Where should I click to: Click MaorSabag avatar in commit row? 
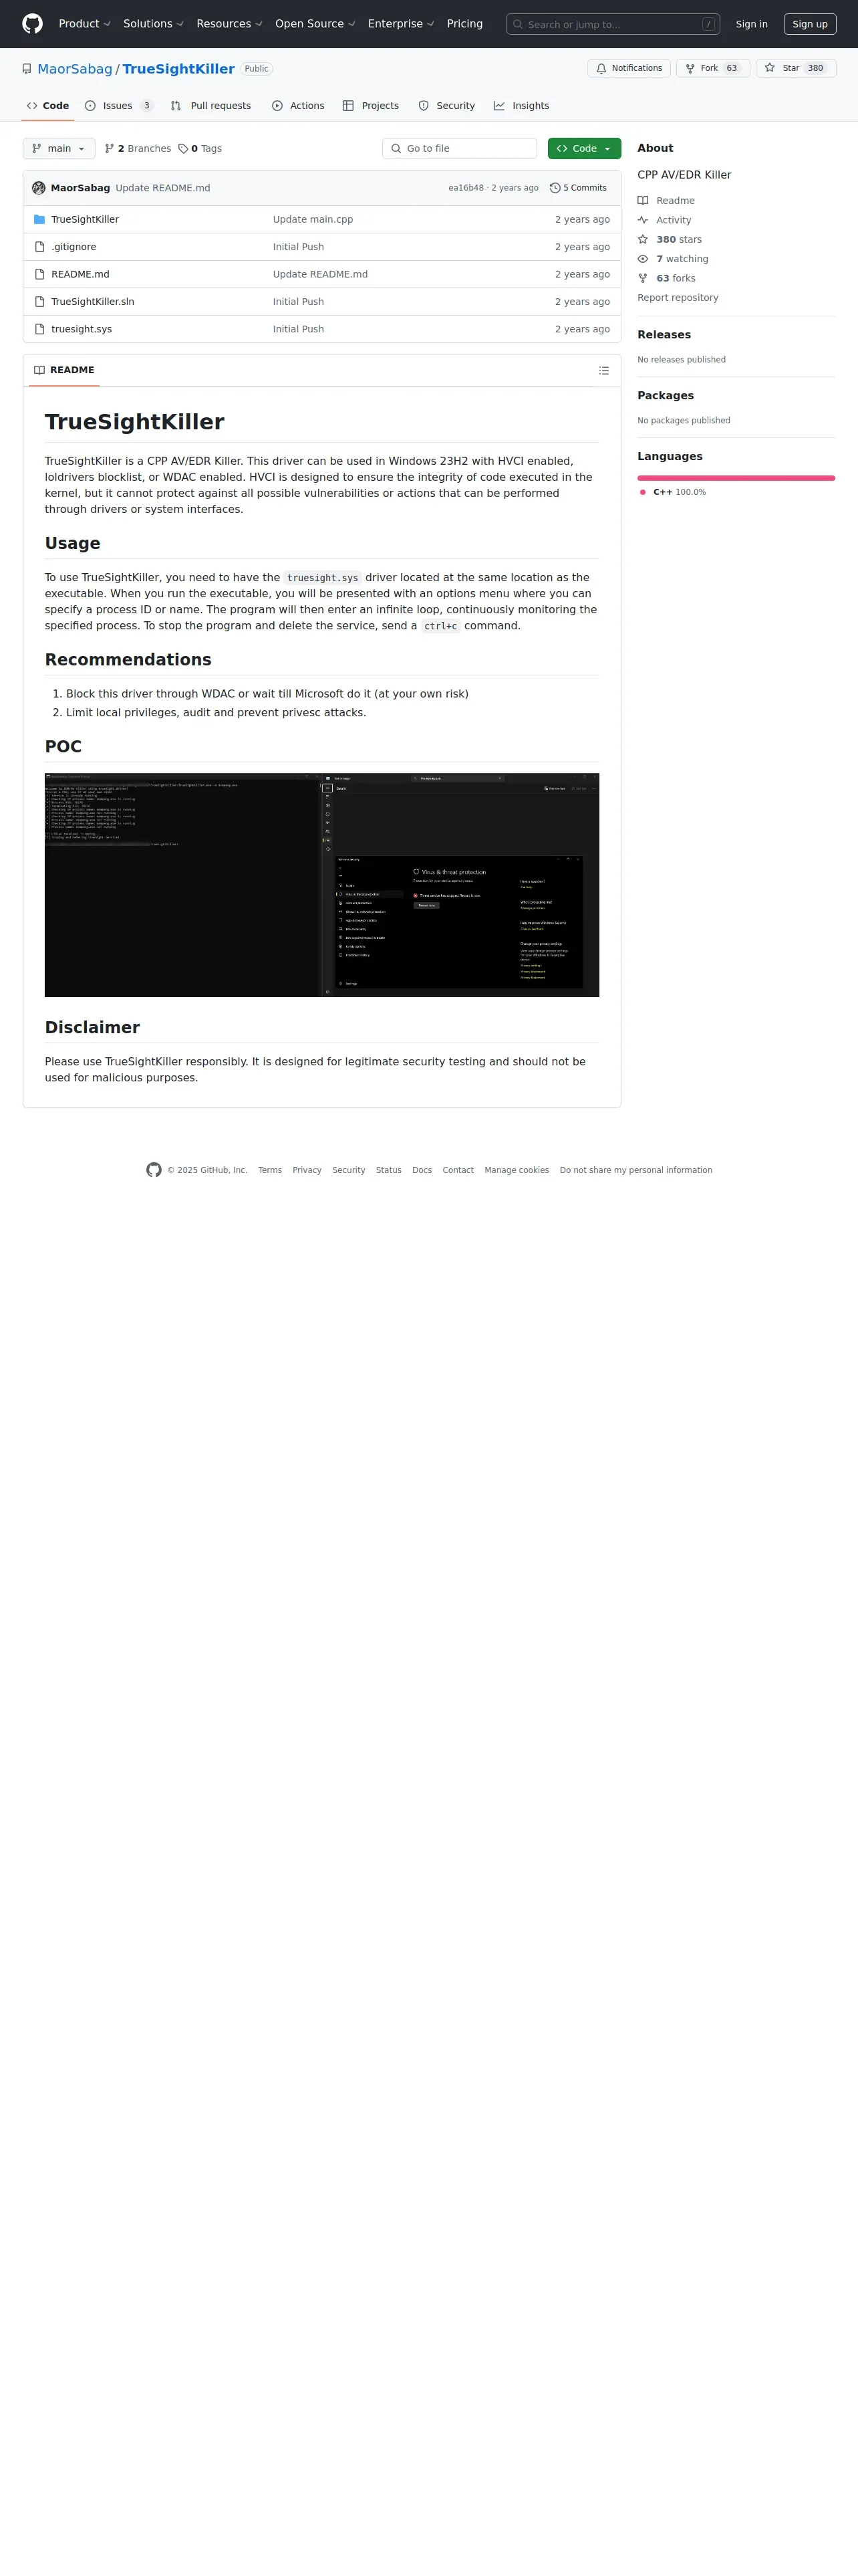39,188
